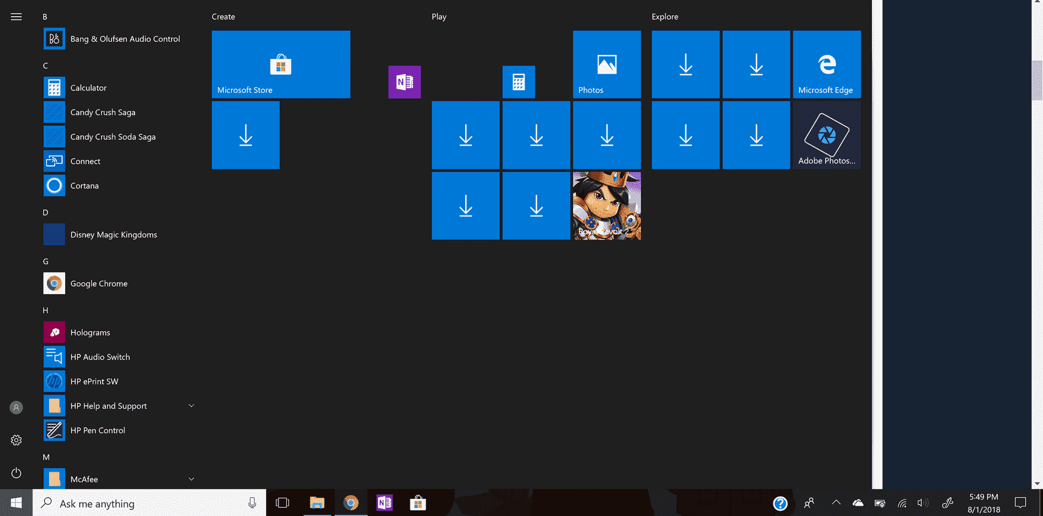
Task: Open the Holograms app
Action: tap(120, 332)
